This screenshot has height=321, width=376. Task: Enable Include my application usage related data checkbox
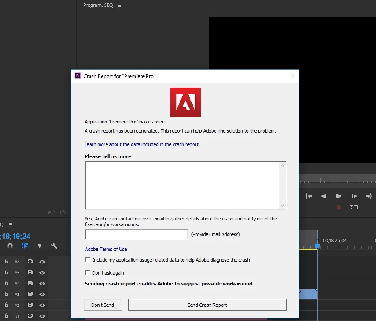click(x=87, y=260)
